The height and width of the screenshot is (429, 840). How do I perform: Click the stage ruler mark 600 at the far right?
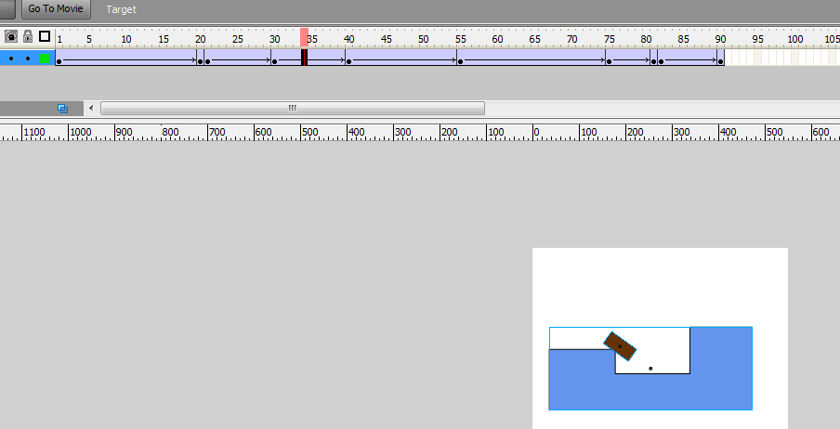click(820, 132)
